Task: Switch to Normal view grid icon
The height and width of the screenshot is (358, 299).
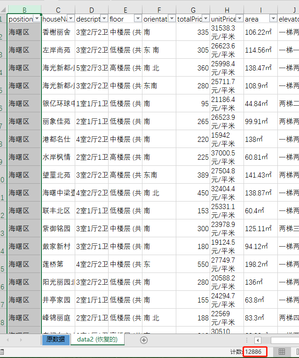Action: pos(282,352)
